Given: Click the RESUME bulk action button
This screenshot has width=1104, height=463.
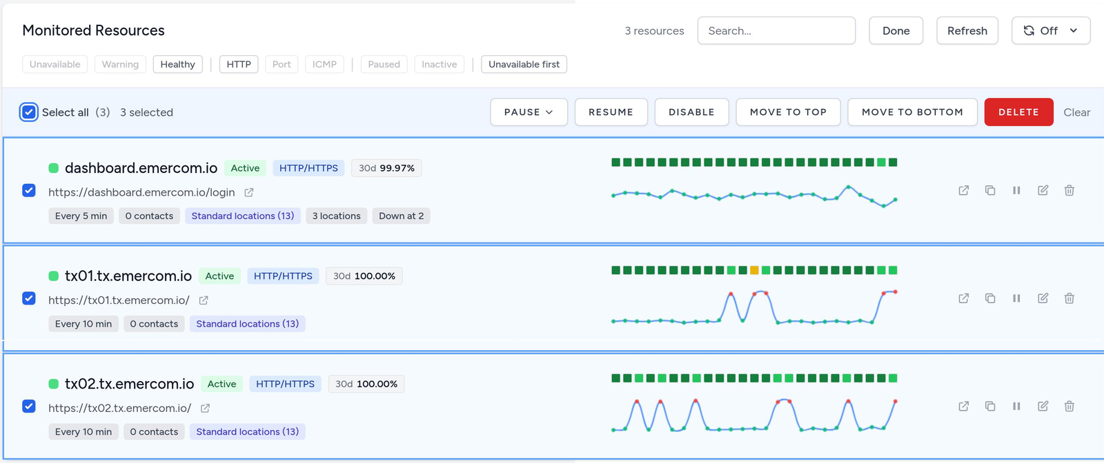Looking at the screenshot, I should pos(611,112).
